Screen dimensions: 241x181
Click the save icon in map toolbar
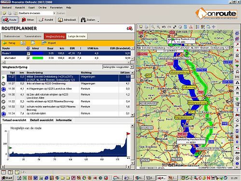click(141, 27)
